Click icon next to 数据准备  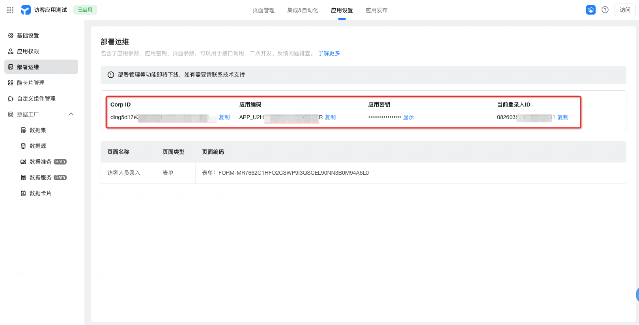tap(23, 162)
